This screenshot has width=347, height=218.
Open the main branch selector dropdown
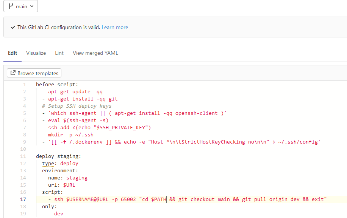(20, 6)
